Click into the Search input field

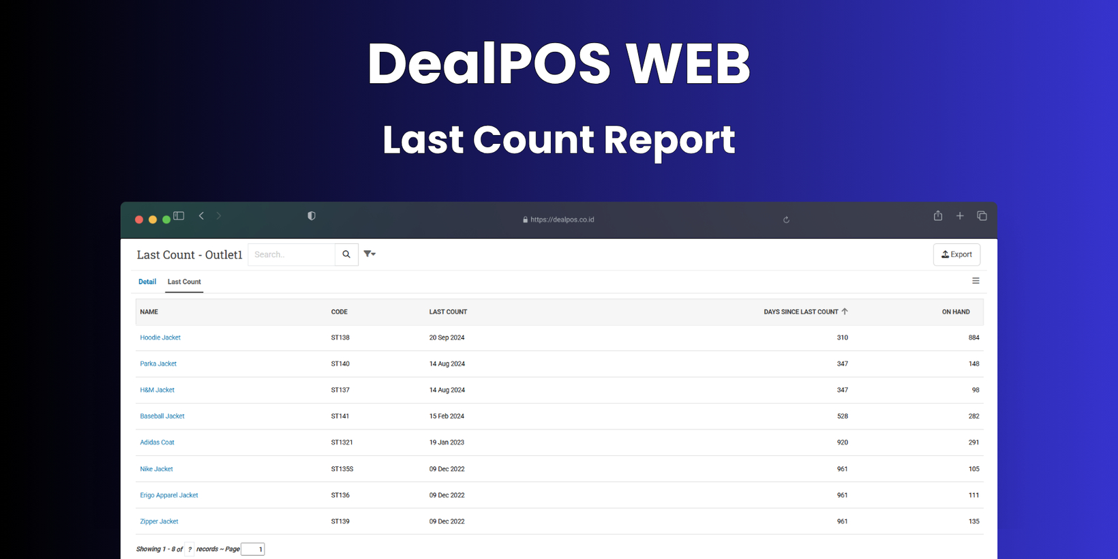coord(292,254)
